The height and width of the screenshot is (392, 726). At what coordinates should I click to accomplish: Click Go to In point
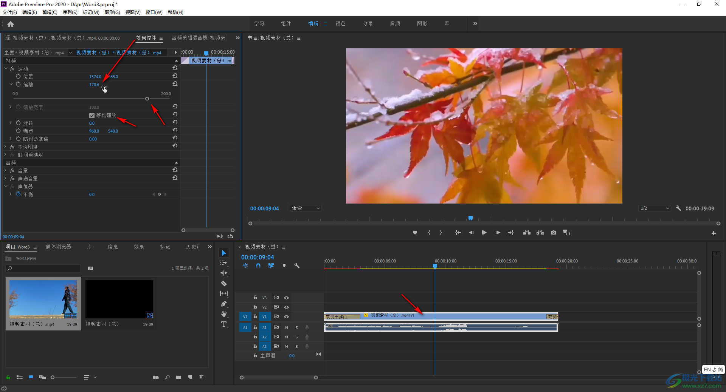(x=458, y=233)
